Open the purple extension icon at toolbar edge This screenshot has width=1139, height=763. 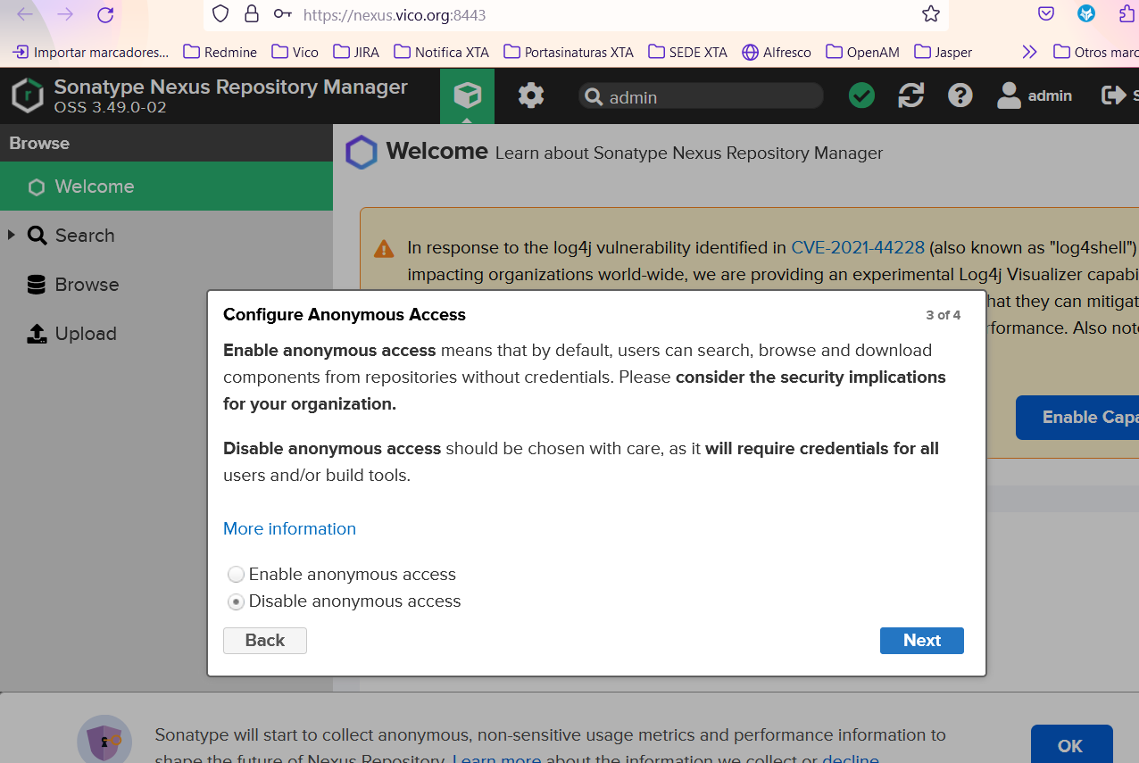pos(1128,14)
